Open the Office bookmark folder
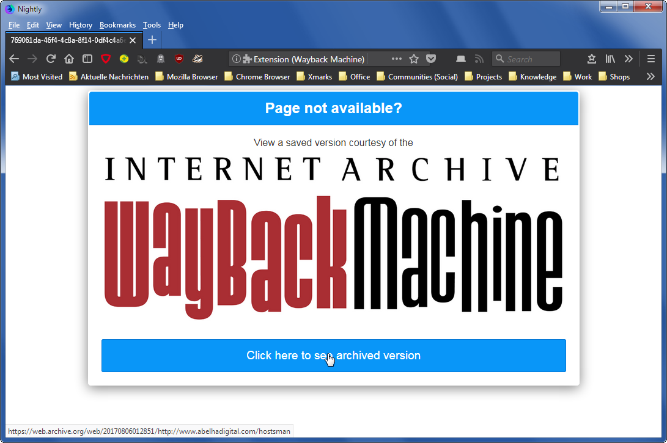 [355, 76]
